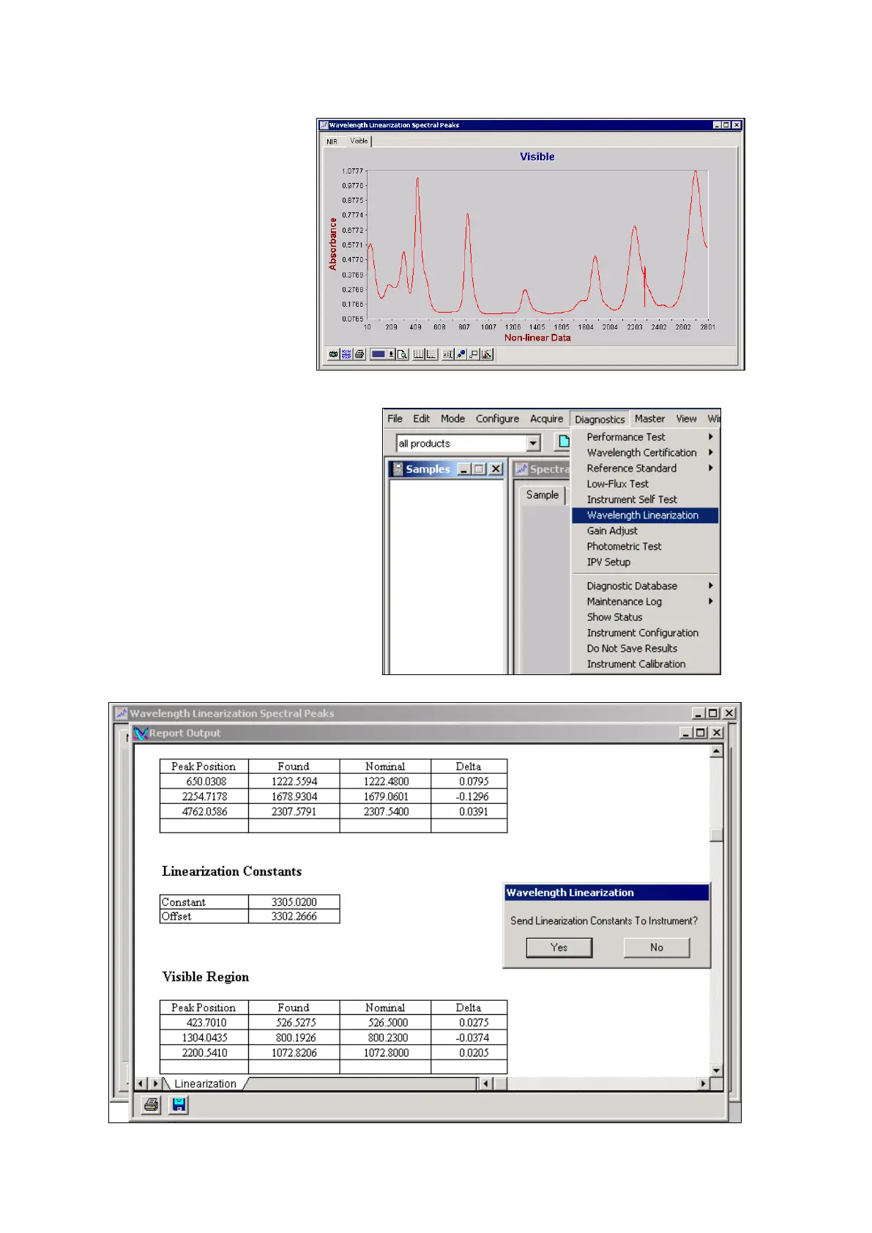Open the Acquire menu

pos(546,419)
